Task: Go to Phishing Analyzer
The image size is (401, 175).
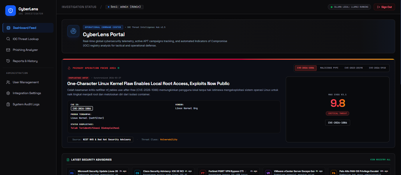Action: [x=28, y=50]
